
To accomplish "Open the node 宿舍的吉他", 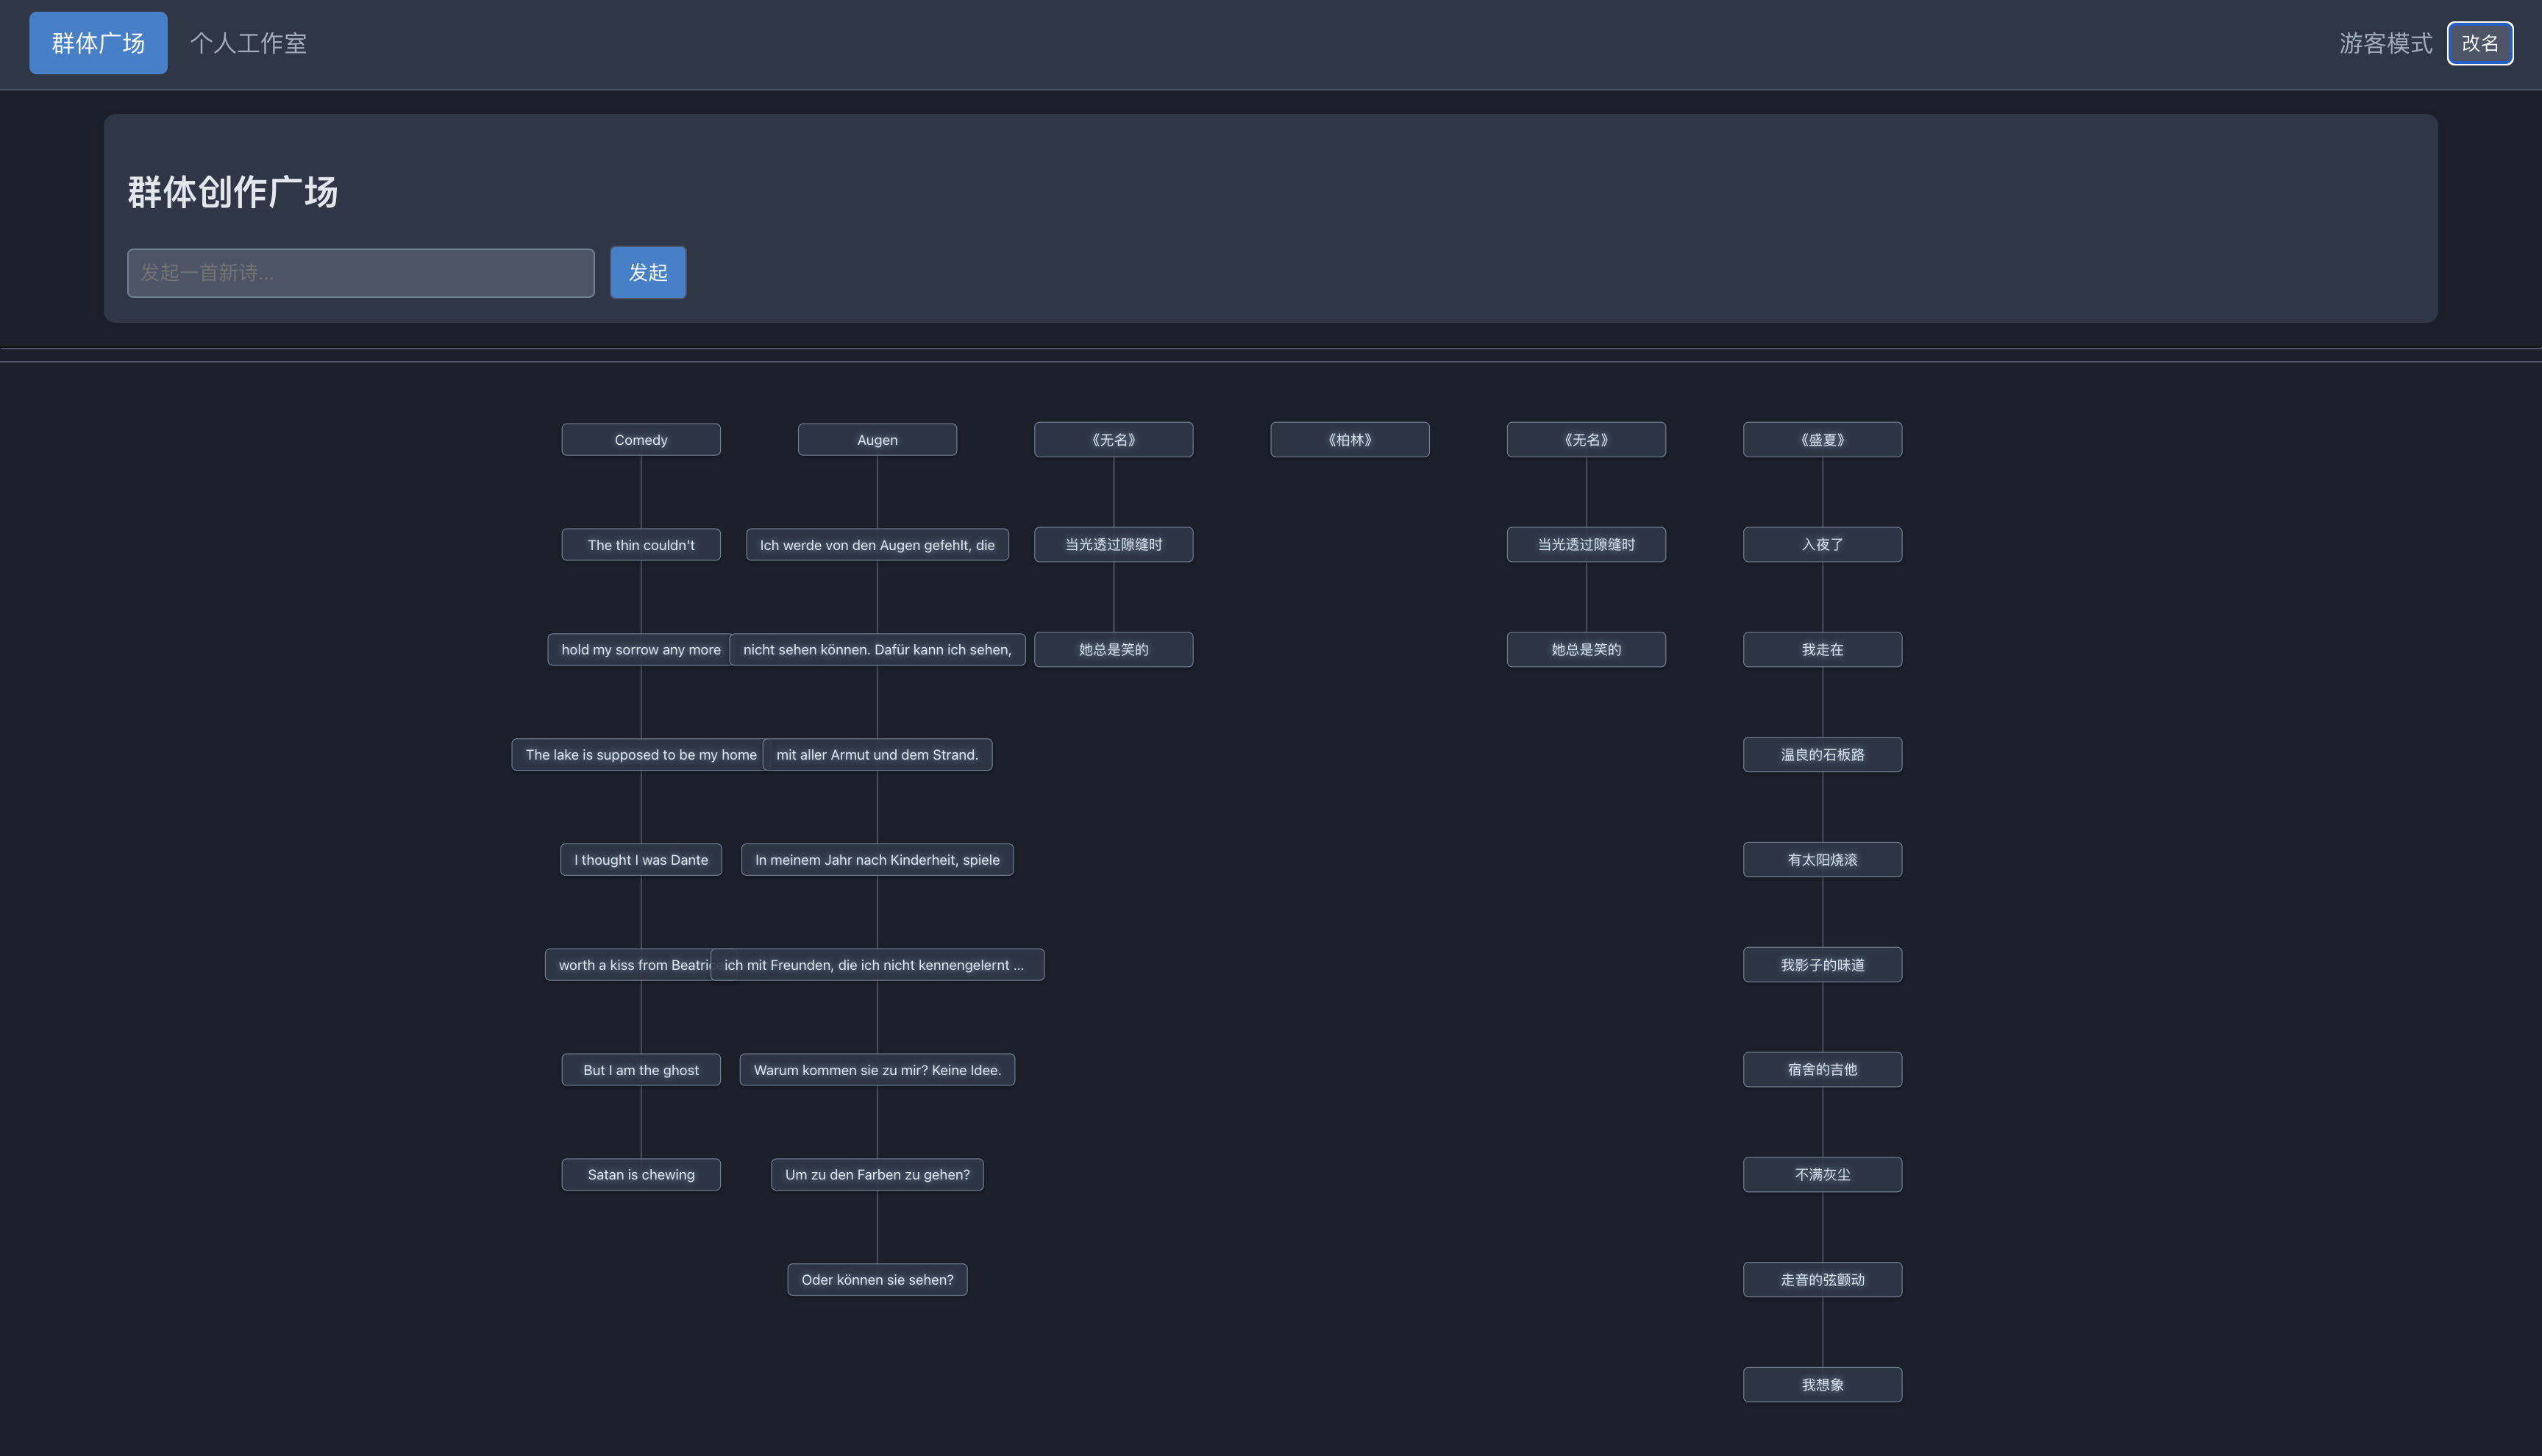I will point(1822,1069).
